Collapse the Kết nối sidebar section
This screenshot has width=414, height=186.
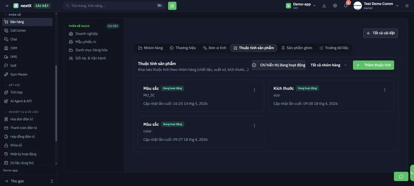12,85
